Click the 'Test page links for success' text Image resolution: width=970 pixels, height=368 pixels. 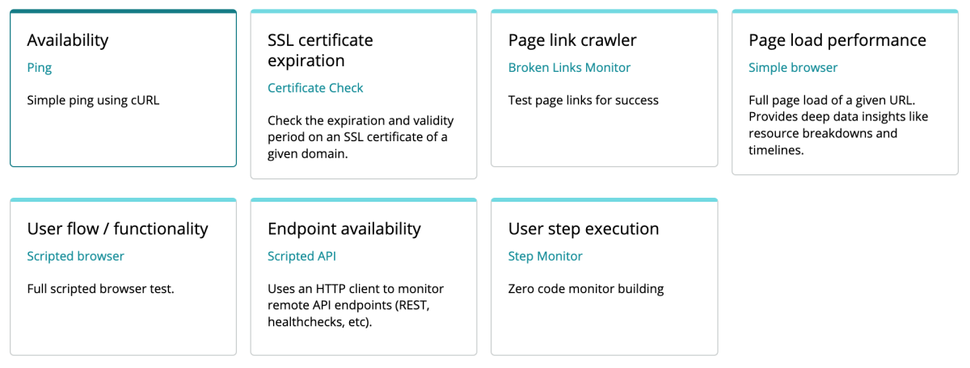(x=584, y=101)
